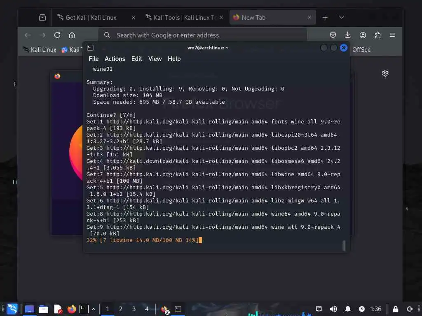The height and width of the screenshot is (316, 422).
Task: Open the Firefox downloads panel
Action: pos(348,35)
